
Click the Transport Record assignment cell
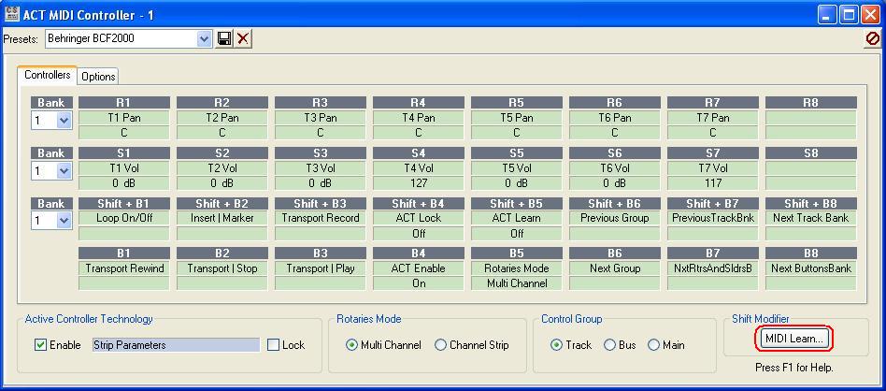pyautogui.click(x=321, y=218)
